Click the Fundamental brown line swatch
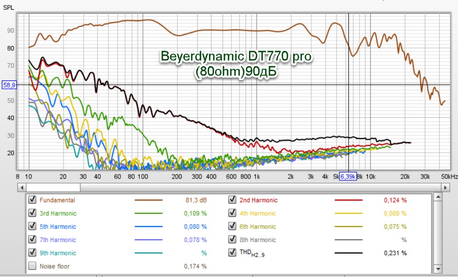Viewport: 458px width, 277px height. click(149, 200)
